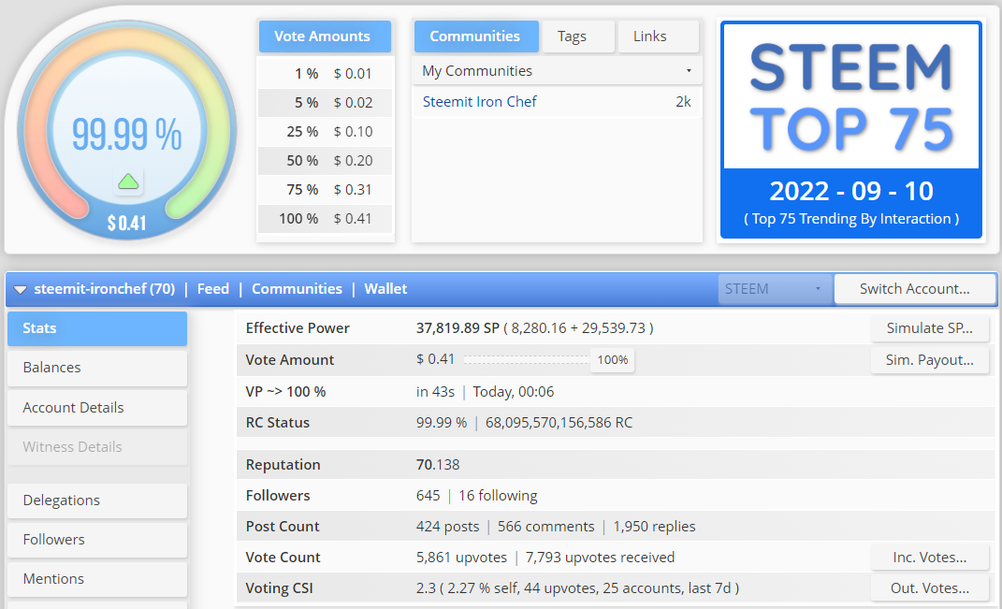Open the Feed link in account bar
The width and height of the screenshot is (1002, 609).
coord(212,289)
